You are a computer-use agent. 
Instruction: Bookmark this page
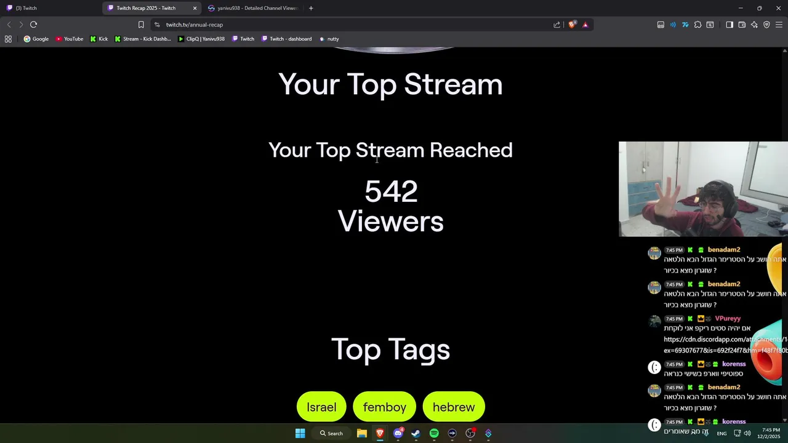pyautogui.click(x=141, y=25)
